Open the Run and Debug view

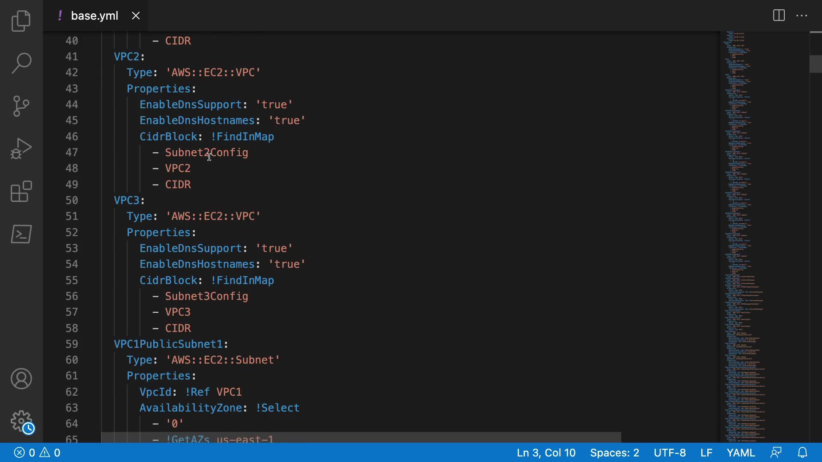(x=21, y=148)
